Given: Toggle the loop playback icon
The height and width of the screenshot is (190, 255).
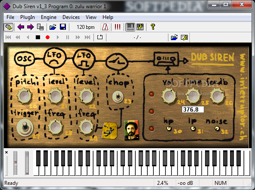Looking at the screenshot, I should pyautogui.click(x=100, y=37).
